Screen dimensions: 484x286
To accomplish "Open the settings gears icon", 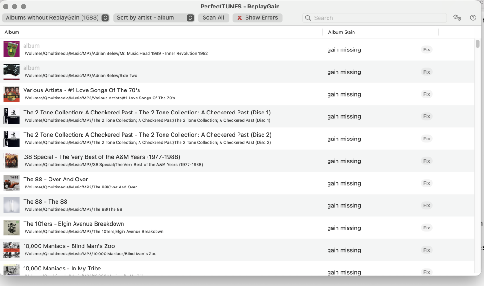I will [457, 18].
